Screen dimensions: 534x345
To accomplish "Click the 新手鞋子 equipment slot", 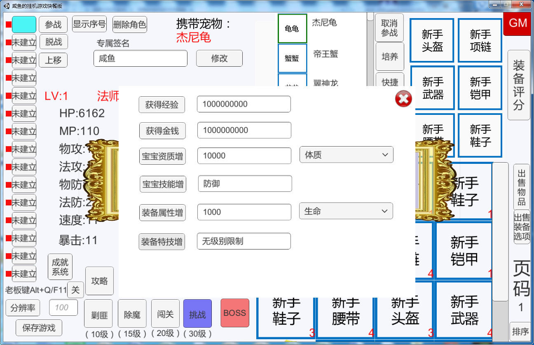I will click(x=480, y=135).
